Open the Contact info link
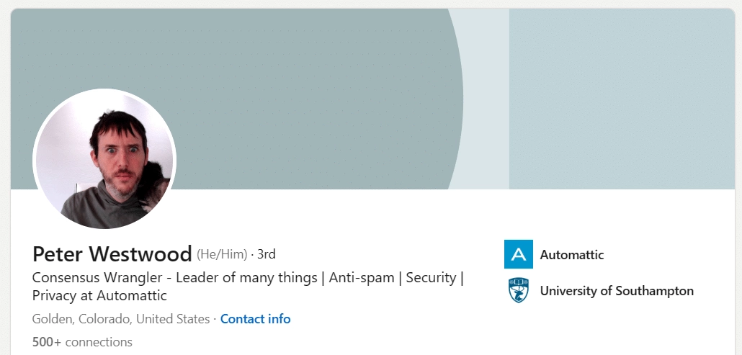This screenshot has width=742, height=355. [255, 319]
